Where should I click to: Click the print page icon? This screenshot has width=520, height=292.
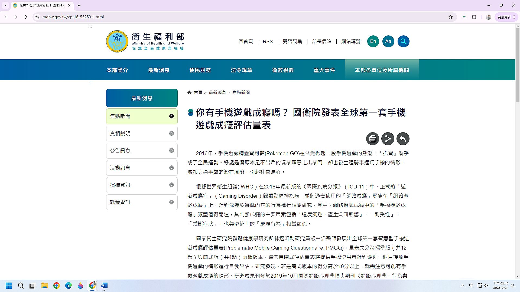[372, 139]
